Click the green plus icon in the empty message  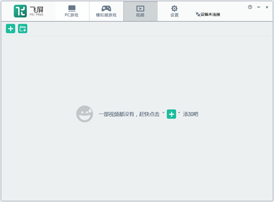point(171,114)
